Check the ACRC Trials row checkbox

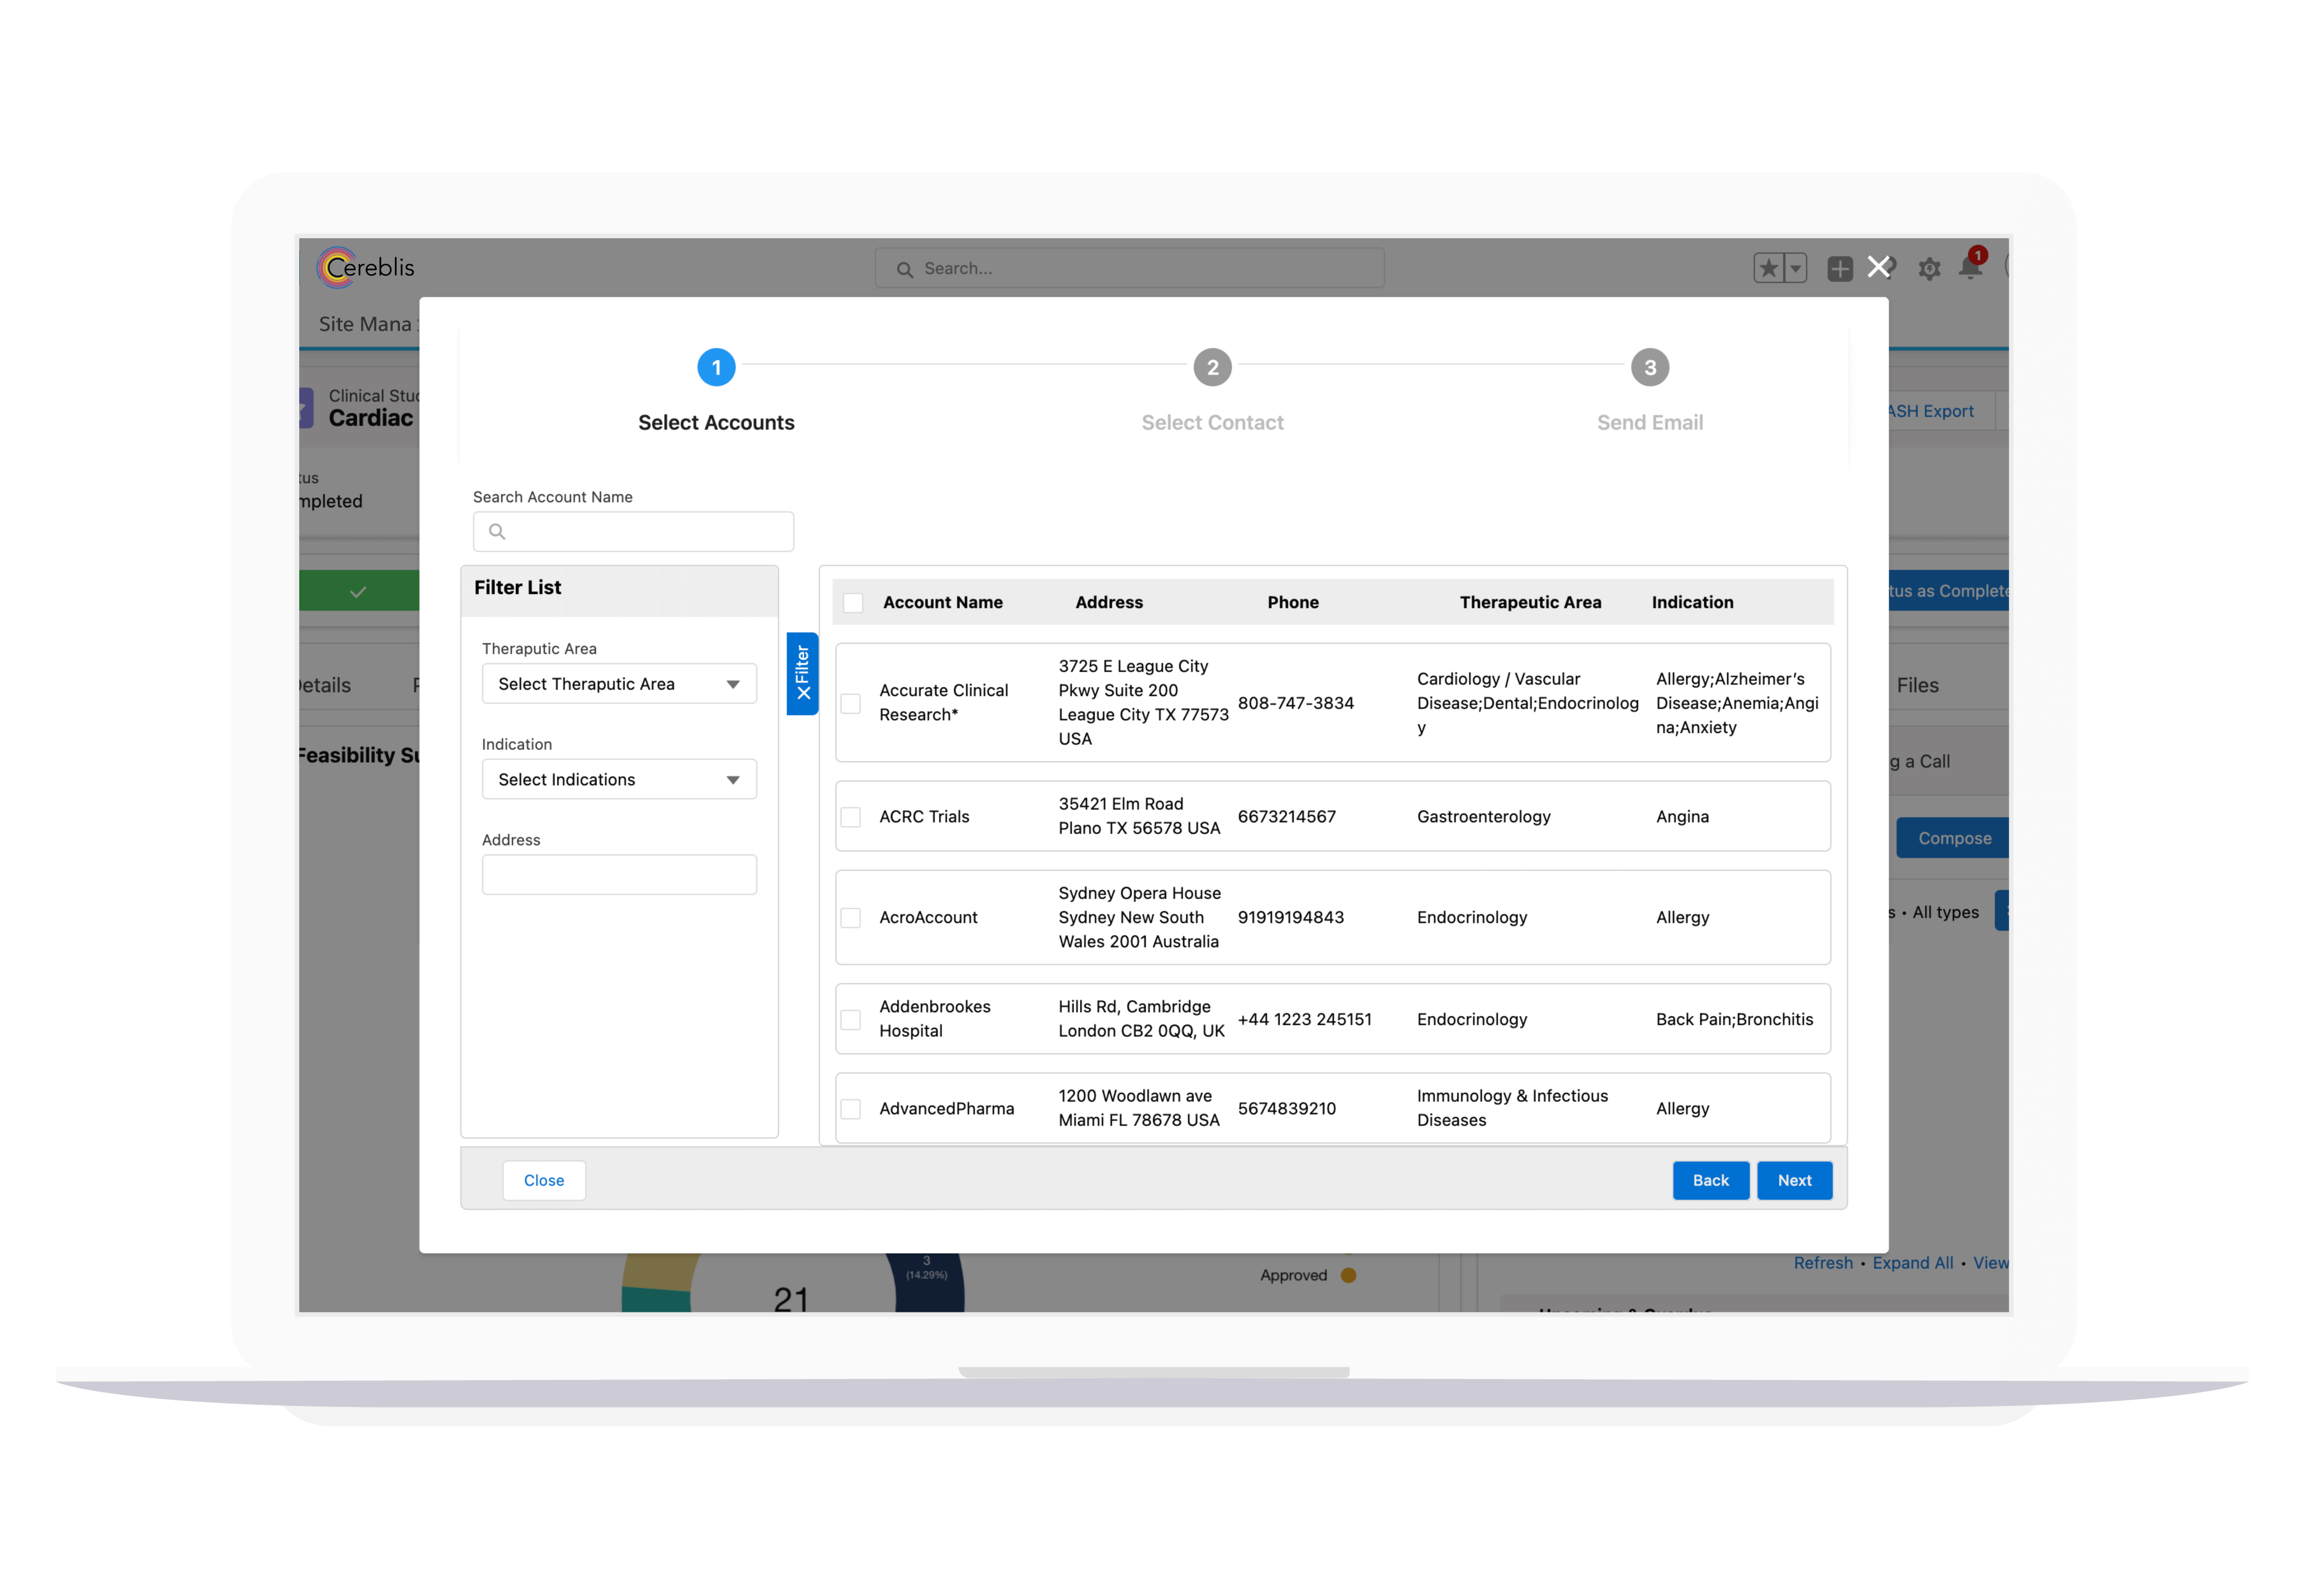851,817
